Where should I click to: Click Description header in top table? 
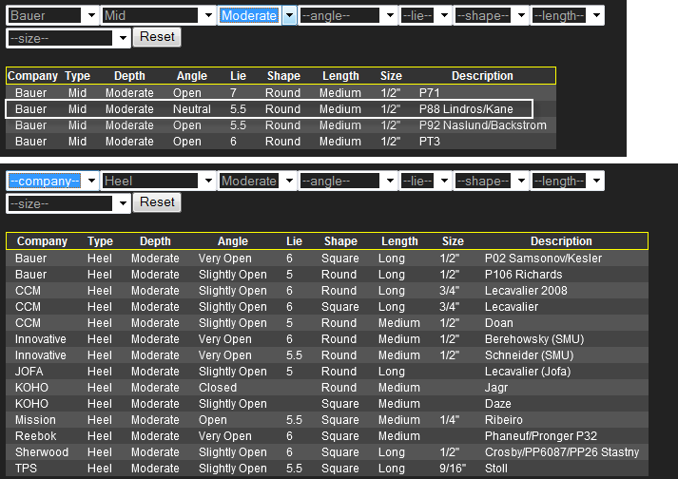pos(482,76)
